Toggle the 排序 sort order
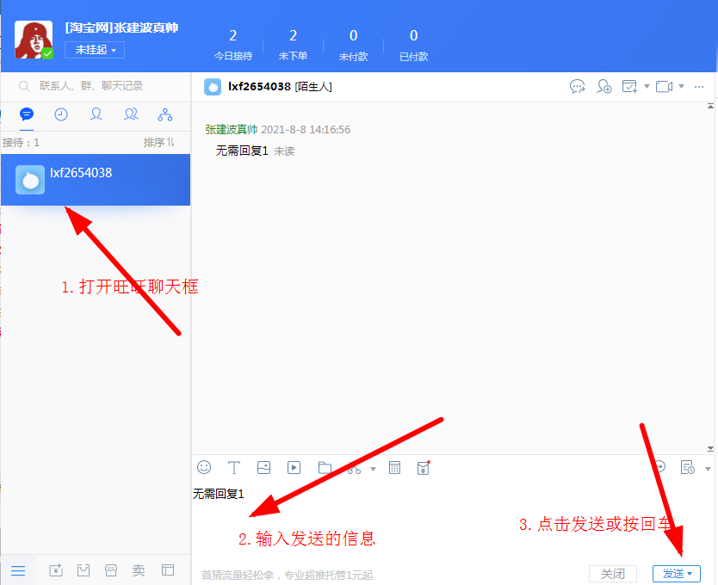718x585 pixels. (x=158, y=142)
